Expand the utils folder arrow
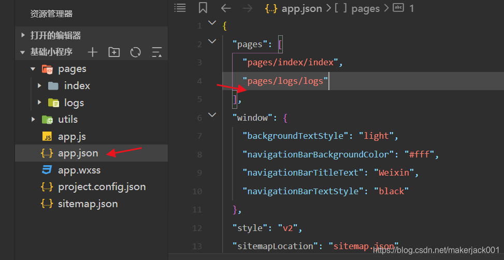 (x=33, y=120)
